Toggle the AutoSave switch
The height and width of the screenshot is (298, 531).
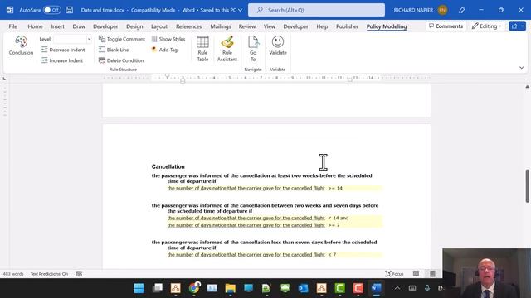(x=51, y=10)
